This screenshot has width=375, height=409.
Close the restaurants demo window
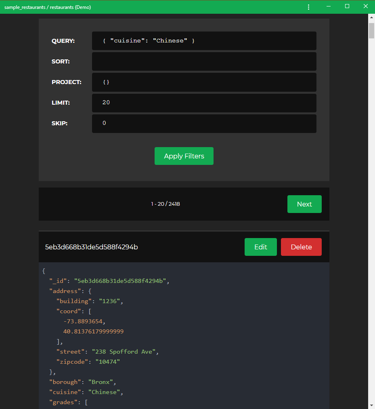(365, 6)
